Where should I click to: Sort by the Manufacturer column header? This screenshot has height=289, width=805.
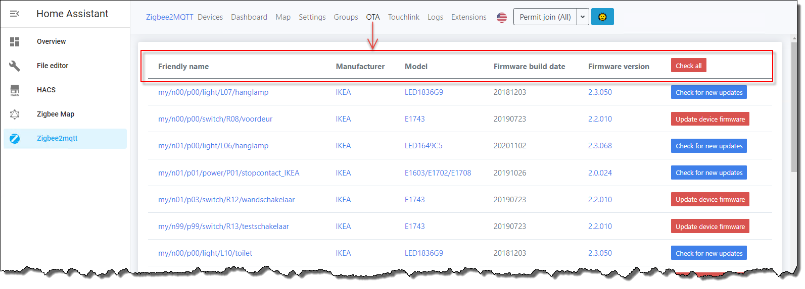pyautogui.click(x=360, y=67)
